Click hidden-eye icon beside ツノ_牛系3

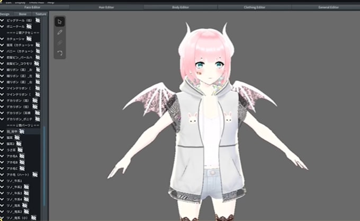point(26,193)
